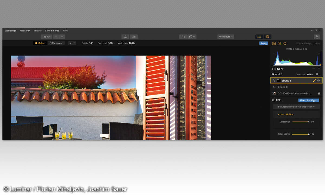Add a new layer with plus icon
The image size is (325, 195).
[x=319, y=69]
